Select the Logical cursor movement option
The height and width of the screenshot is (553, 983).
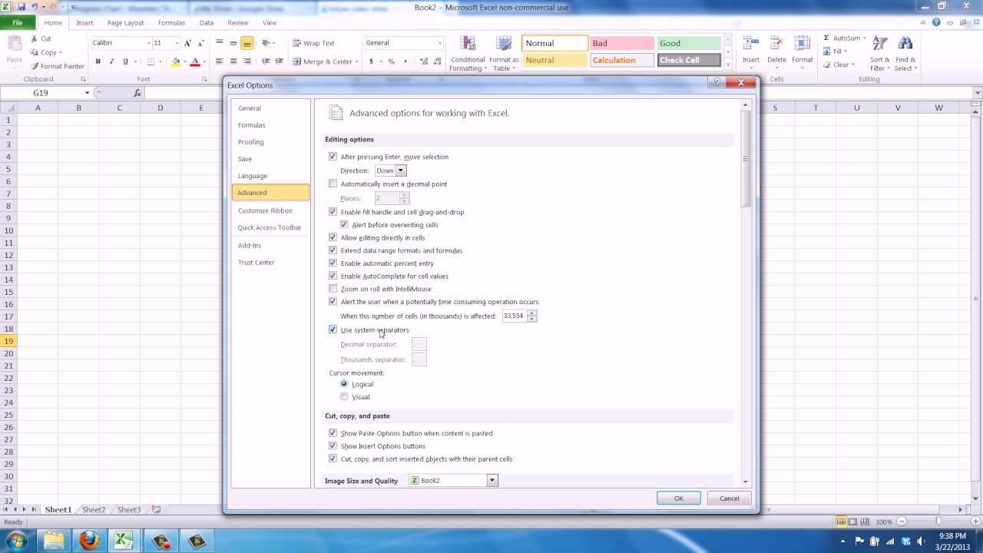pos(344,384)
